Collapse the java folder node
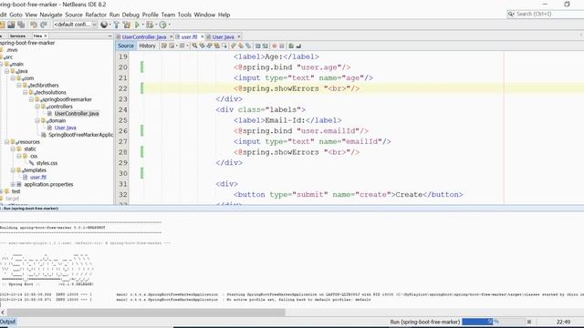584x328 pixels. [x=6, y=71]
